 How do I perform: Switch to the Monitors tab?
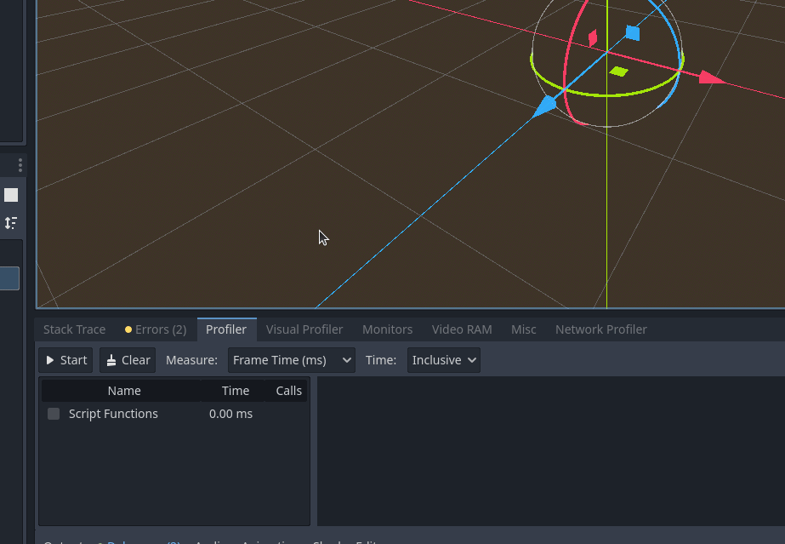[x=387, y=329]
